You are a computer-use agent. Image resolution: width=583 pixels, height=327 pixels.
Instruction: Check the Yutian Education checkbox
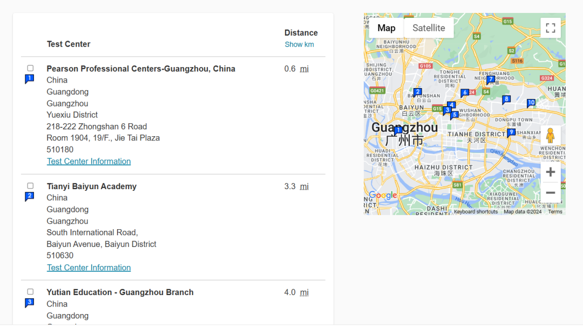[x=30, y=291]
